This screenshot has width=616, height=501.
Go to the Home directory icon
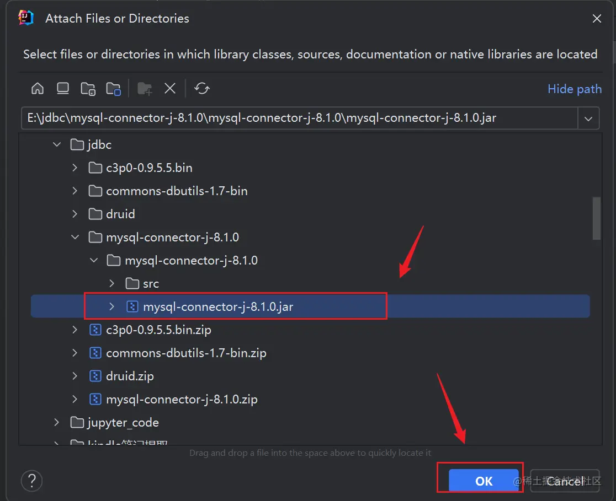point(38,88)
